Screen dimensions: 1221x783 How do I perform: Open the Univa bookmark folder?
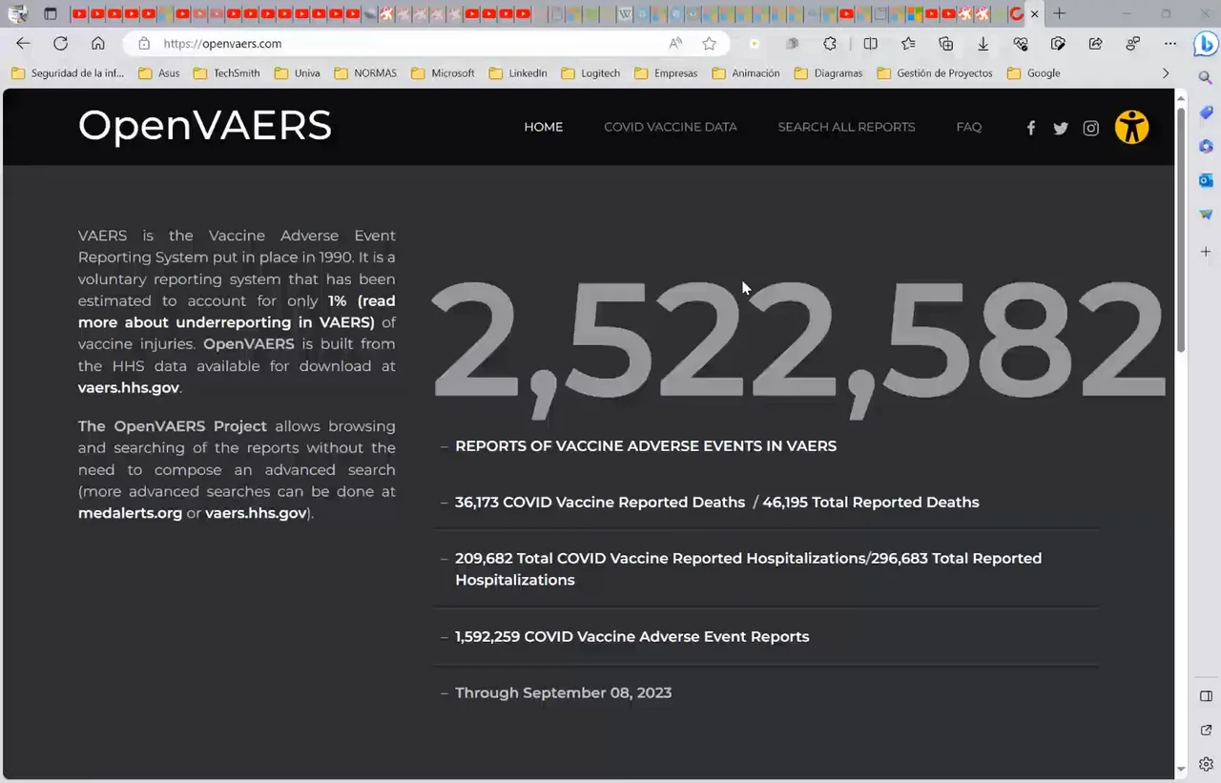297,73
